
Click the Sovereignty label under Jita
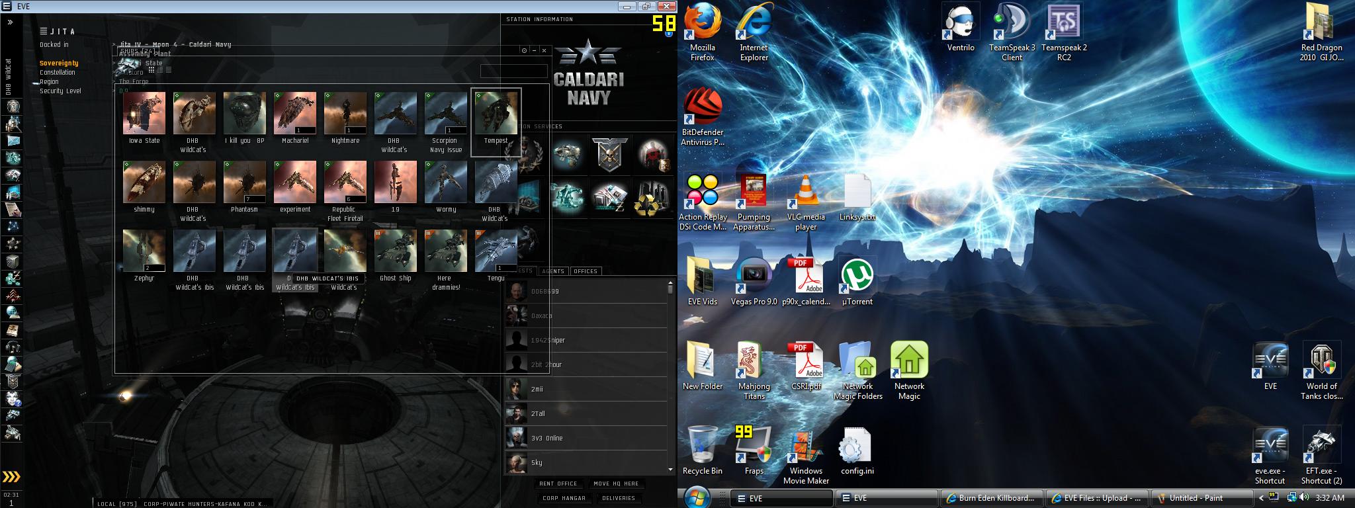point(59,63)
